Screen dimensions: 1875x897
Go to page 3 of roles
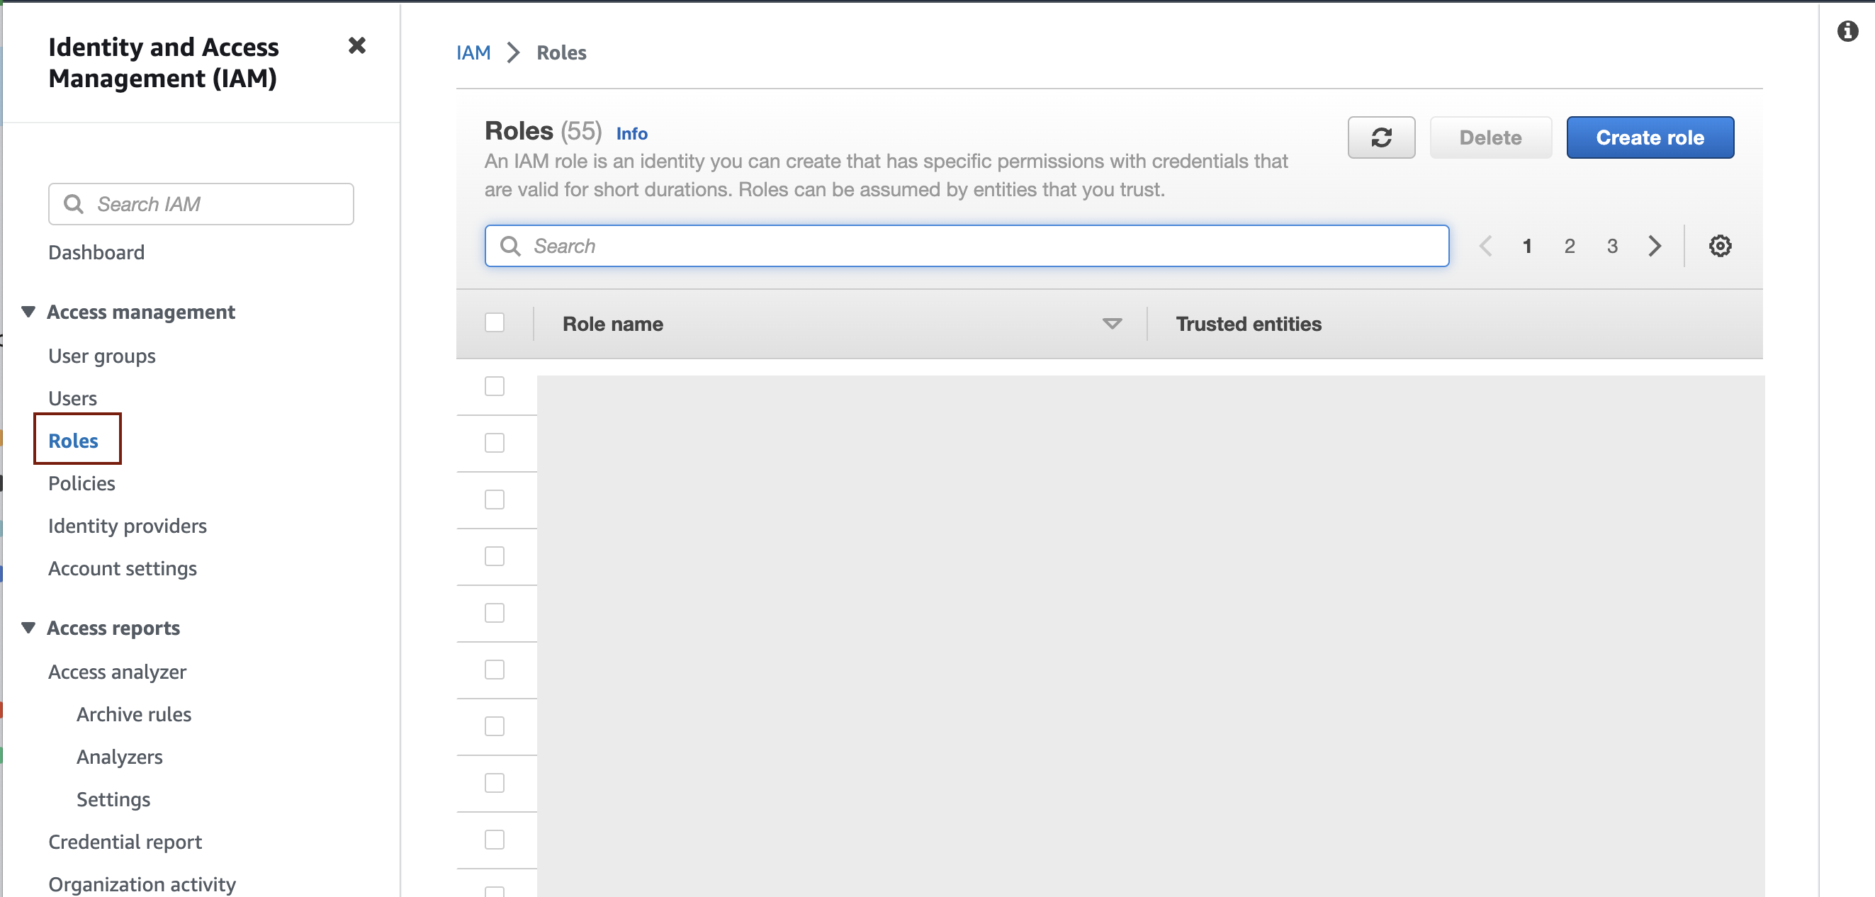[x=1612, y=246]
